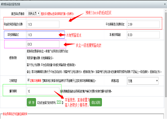The height and width of the screenshot is (119, 167).
Task: Click the green 保存 save button
Action: pos(31,102)
